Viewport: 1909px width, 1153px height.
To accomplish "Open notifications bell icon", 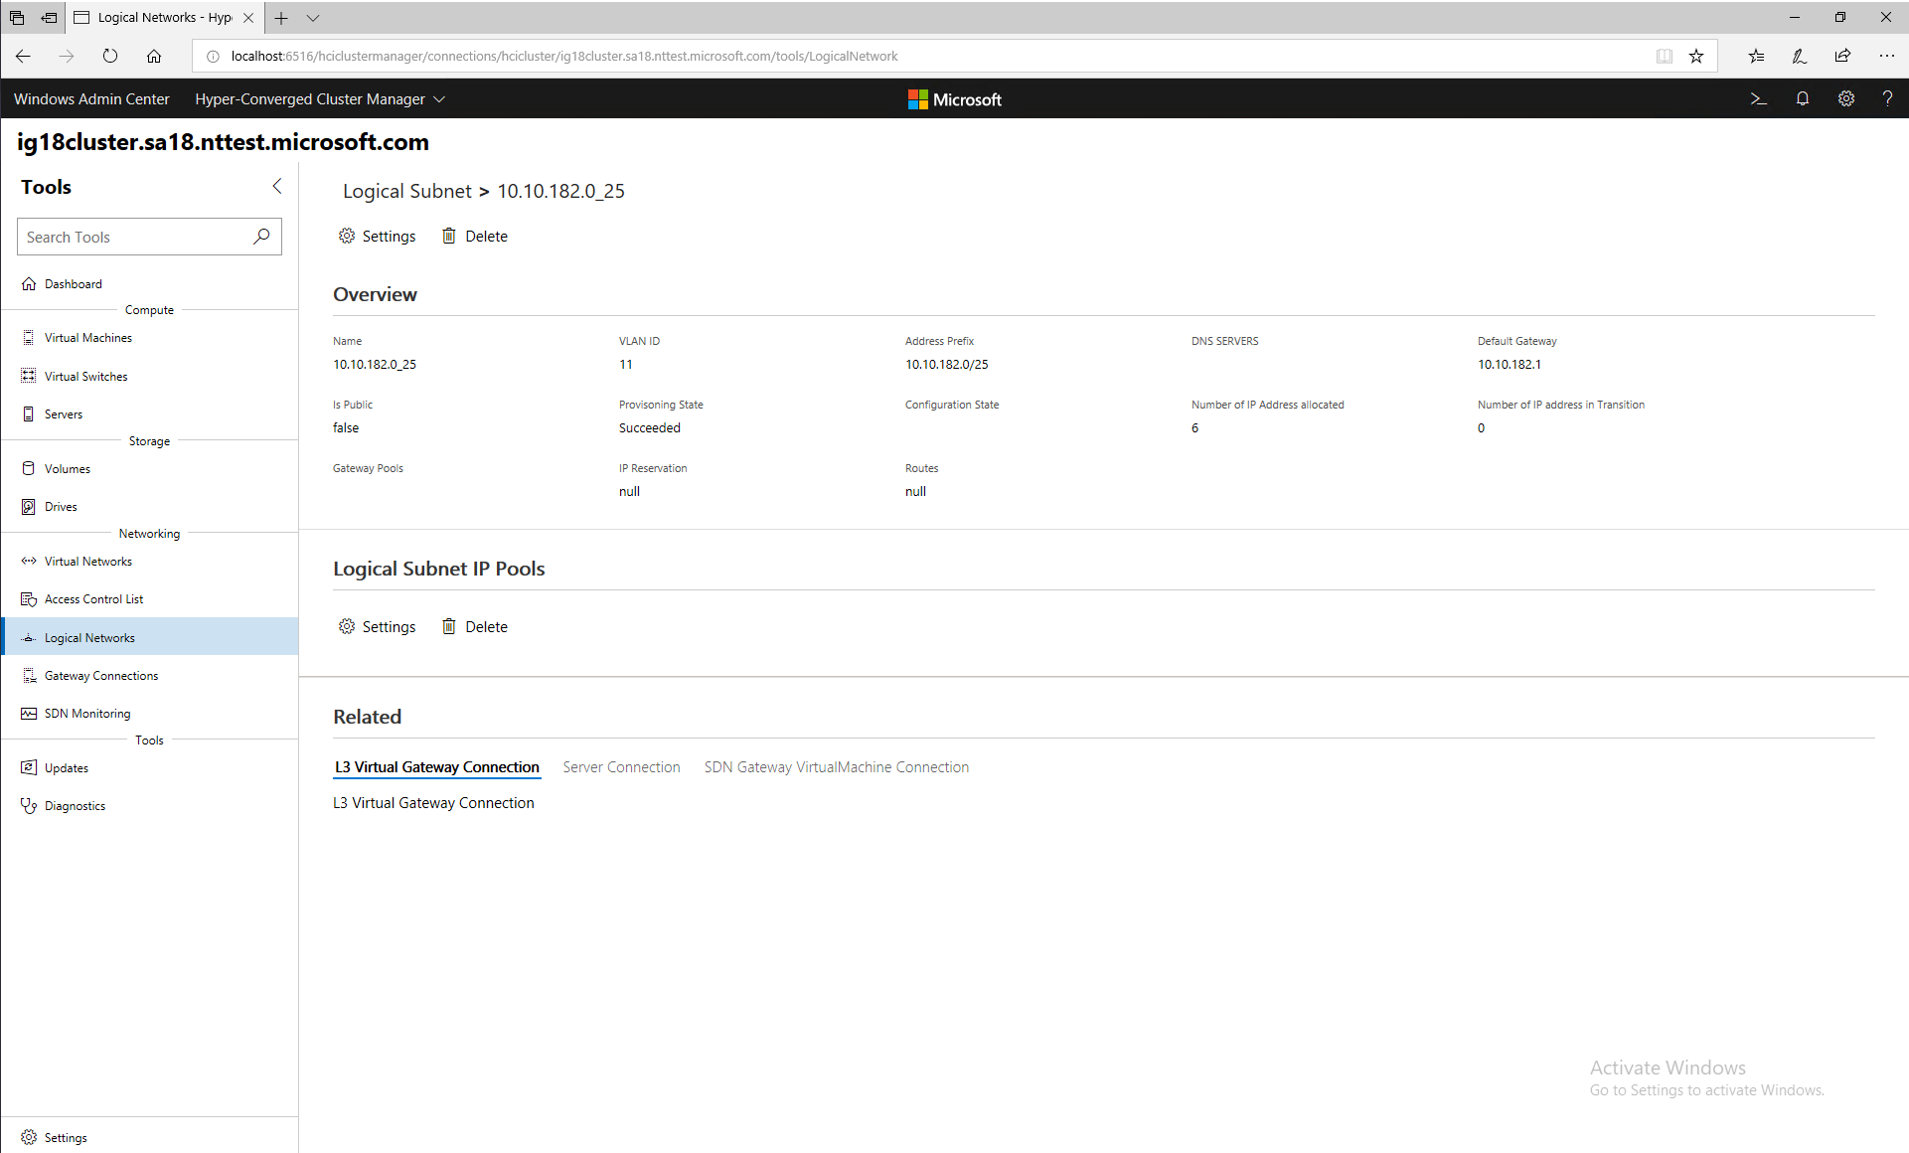I will pyautogui.click(x=1802, y=98).
